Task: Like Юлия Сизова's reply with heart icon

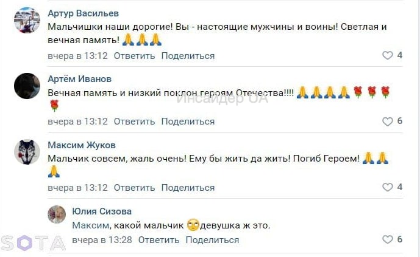Action: click(x=387, y=239)
